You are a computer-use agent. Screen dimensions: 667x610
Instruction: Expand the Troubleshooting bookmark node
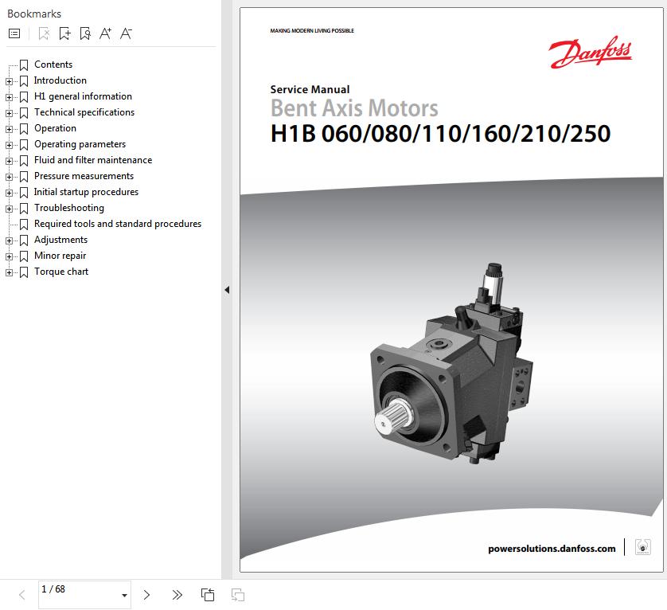9,209
